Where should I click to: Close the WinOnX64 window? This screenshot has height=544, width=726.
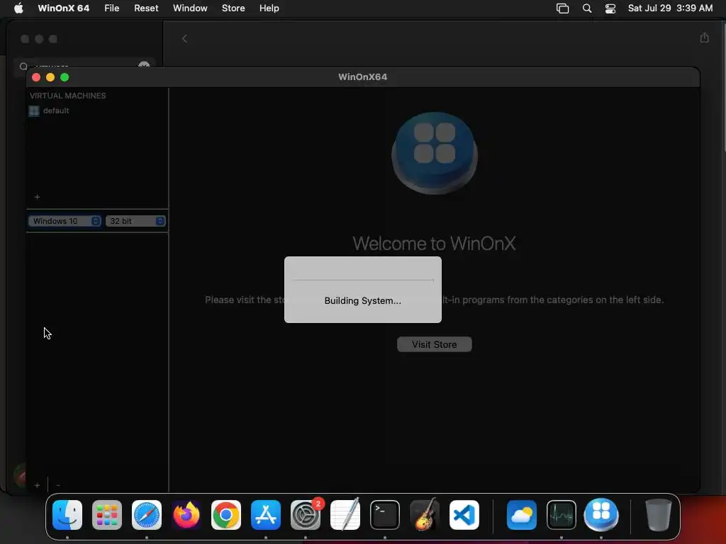pyautogui.click(x=36, y=77)
